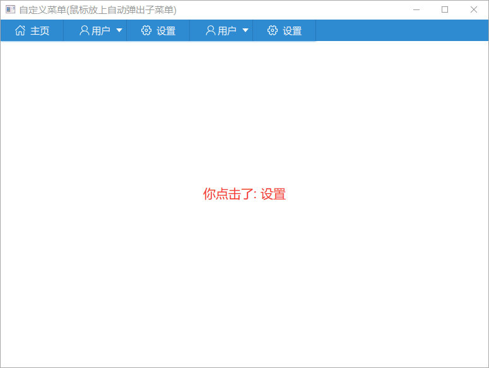Minimize the 自定义菜单 window

[416, 9]
